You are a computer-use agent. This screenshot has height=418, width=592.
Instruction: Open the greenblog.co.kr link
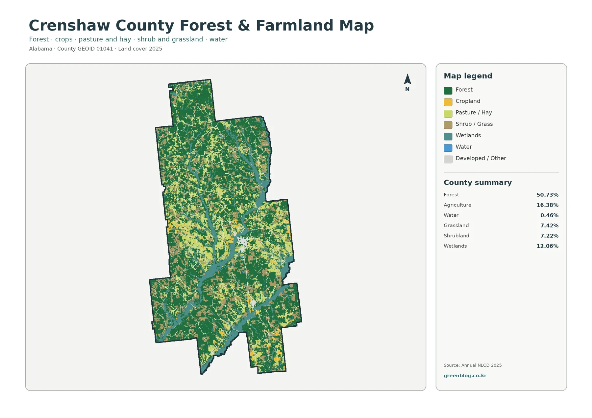pos(465,376)
